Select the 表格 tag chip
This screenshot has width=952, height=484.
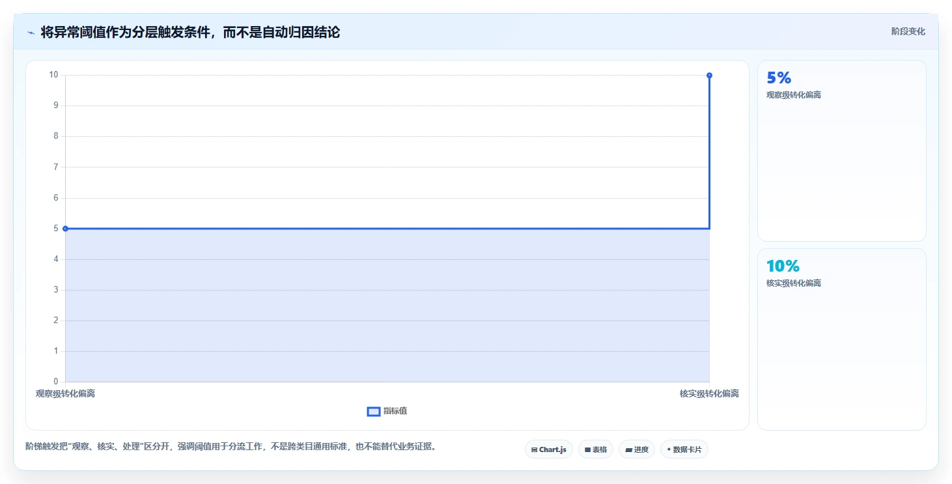[596, 449]
